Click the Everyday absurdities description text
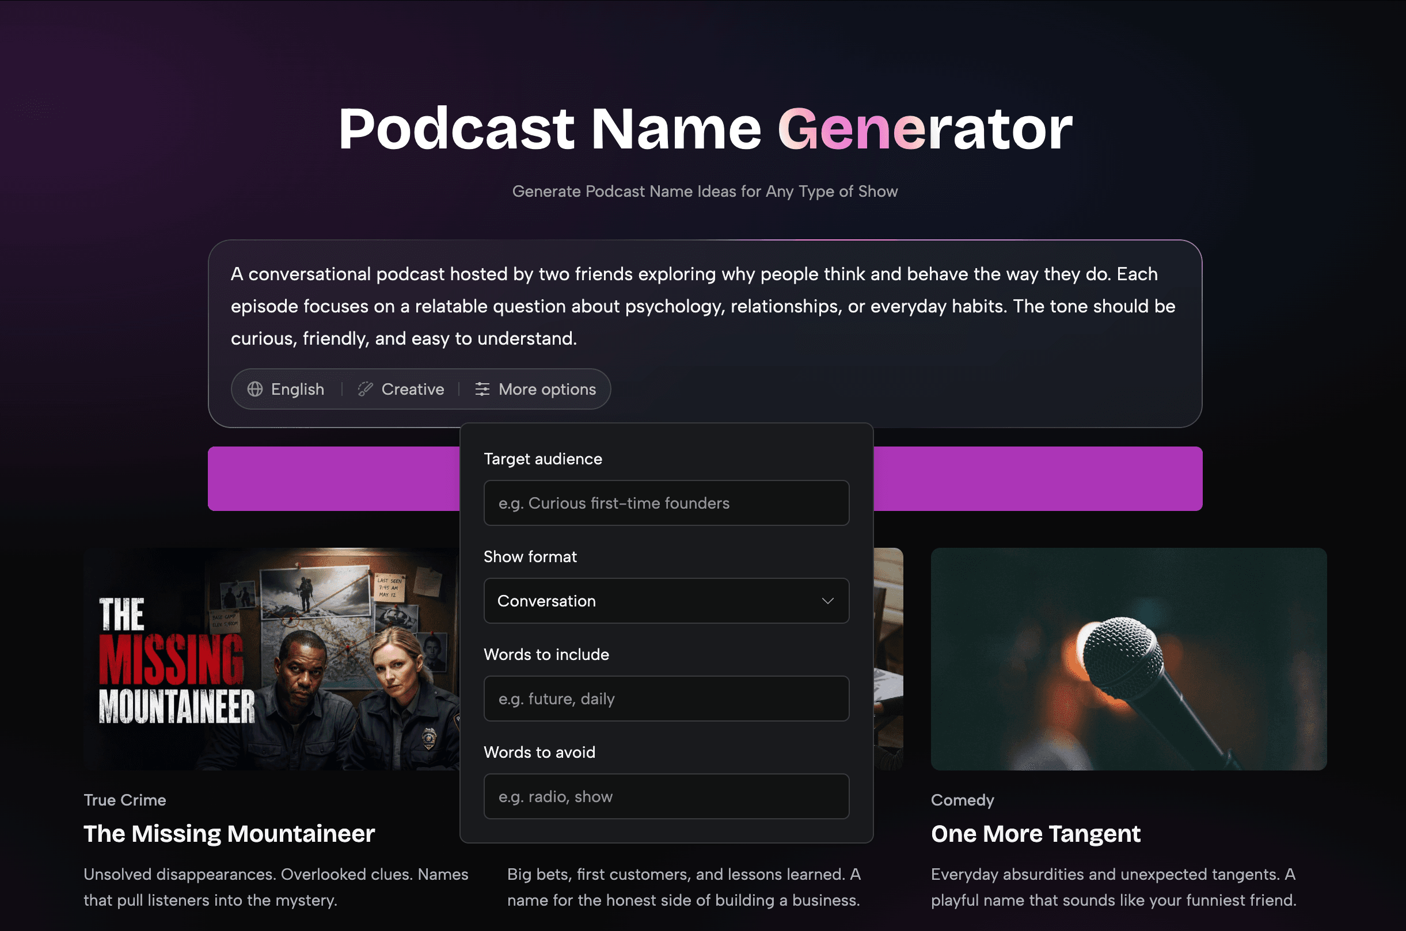Viewport: 1406px width, 931px height. 1114,887
